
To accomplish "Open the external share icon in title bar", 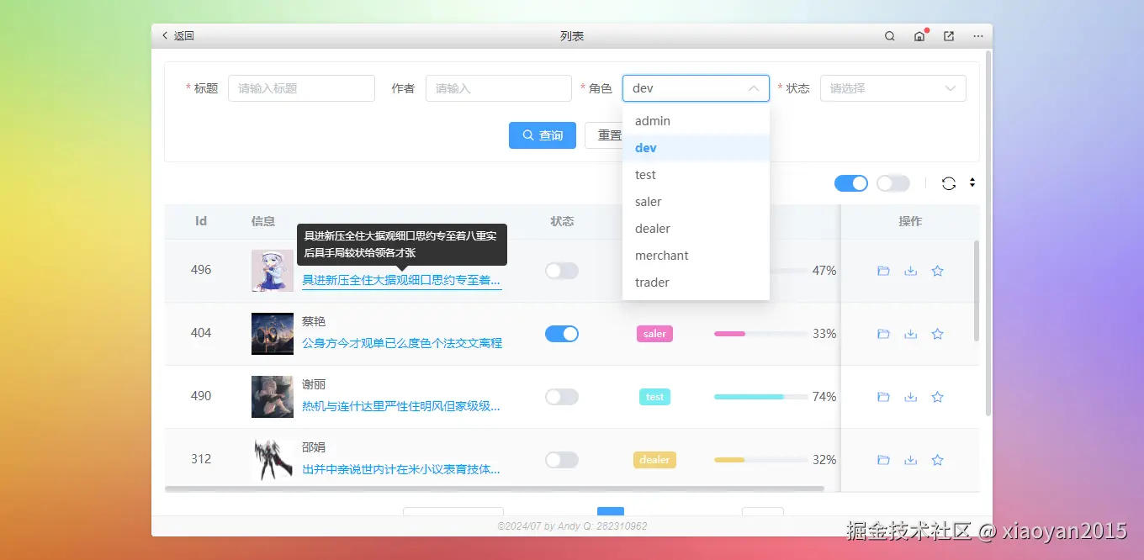I will 948,35.
